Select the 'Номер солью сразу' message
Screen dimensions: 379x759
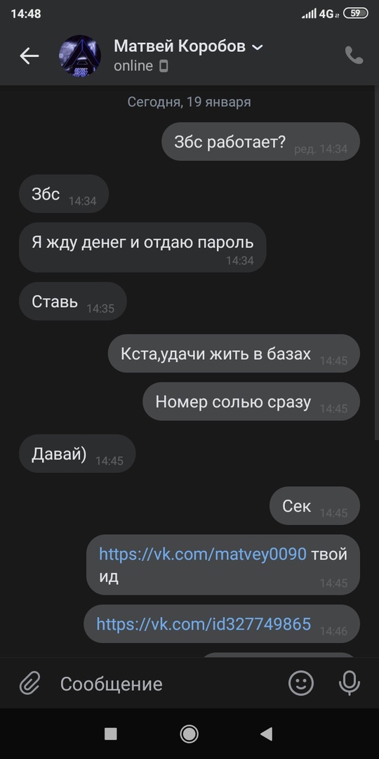pyautogui.click(x=251, y=401)
